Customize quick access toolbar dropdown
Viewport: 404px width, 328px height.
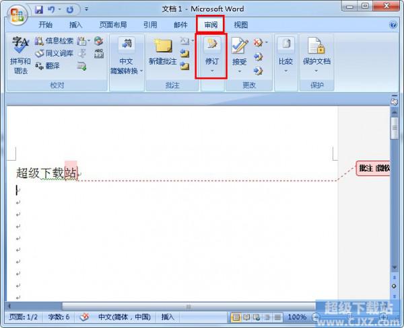click(86, 9)
